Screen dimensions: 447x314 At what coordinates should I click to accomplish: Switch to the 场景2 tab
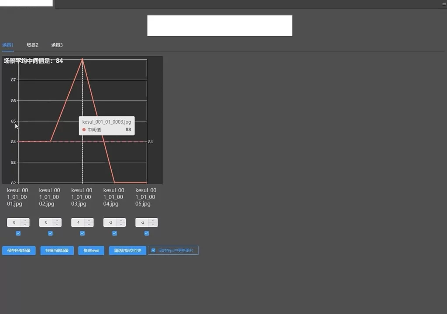32,45
